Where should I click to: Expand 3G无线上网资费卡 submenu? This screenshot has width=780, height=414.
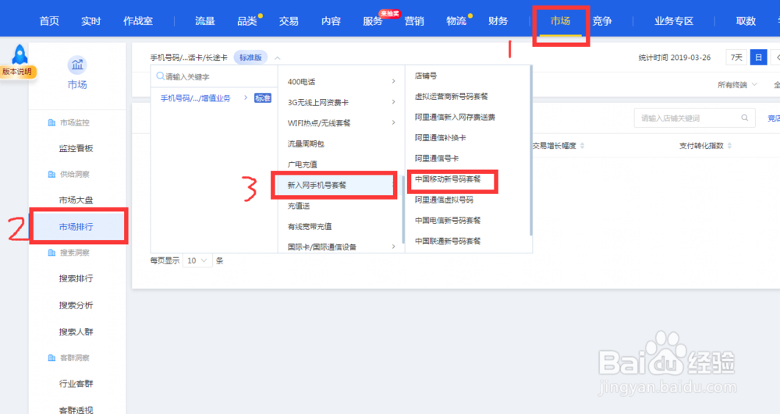pyautogui.click(x=393, y=102)
